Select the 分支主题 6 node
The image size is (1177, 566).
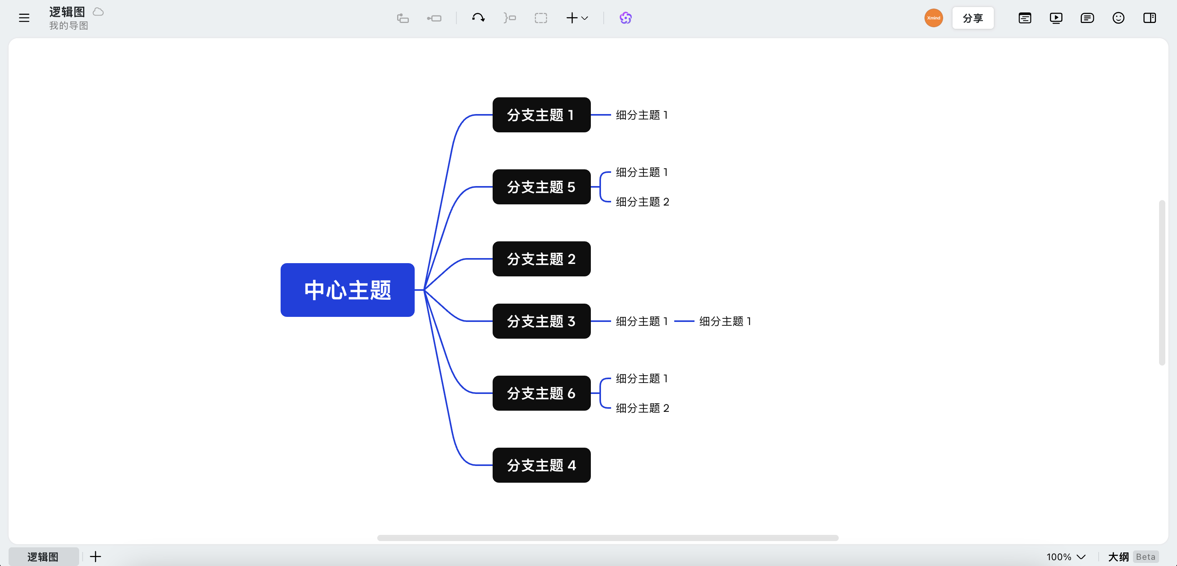click(x=541, y=393)
